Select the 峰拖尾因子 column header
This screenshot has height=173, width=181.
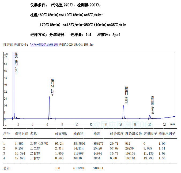167,133
